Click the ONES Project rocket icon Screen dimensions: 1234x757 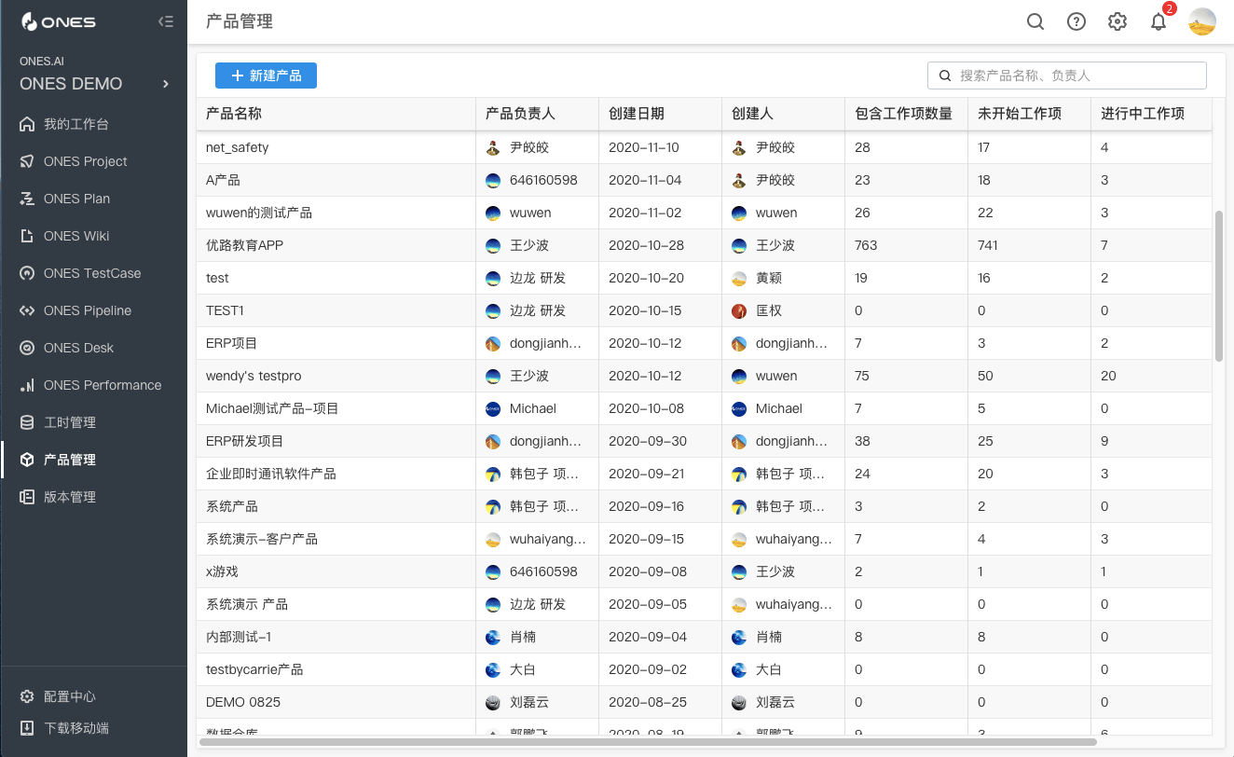coord(27,161)
